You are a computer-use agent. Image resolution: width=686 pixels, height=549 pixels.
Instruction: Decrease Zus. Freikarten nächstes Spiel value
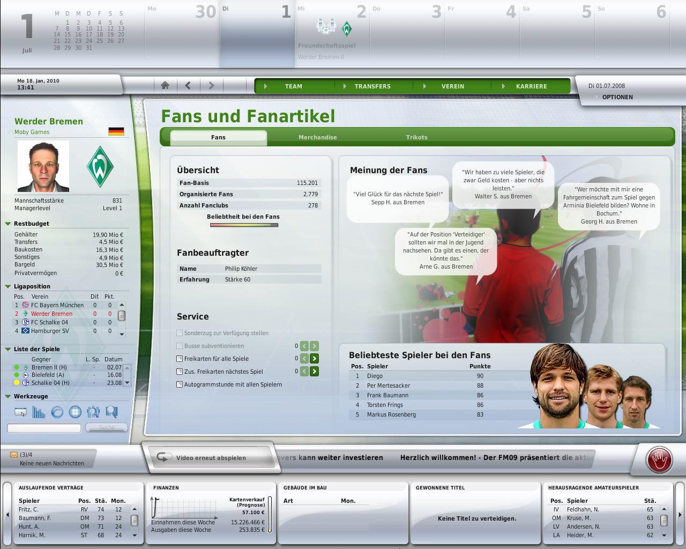[304, 372]
